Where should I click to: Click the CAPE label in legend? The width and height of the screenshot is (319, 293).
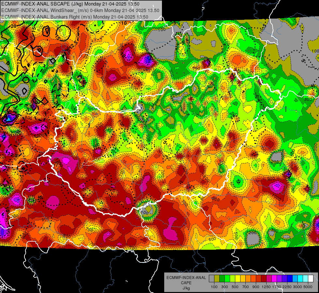pos(186,283)
